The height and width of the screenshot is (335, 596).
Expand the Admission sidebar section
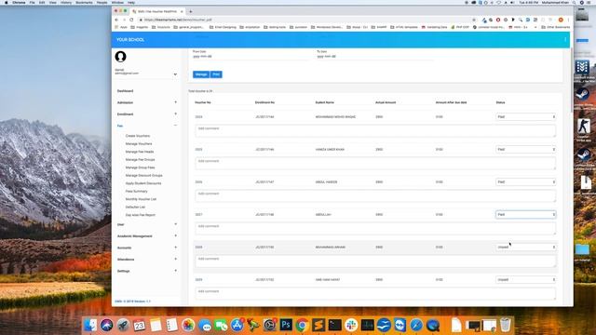[175, 102]
